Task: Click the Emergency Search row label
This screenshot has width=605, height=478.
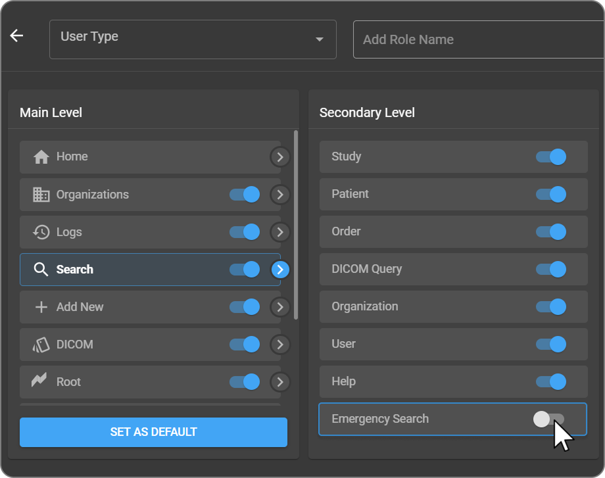Action: click(x=381, y=419)
